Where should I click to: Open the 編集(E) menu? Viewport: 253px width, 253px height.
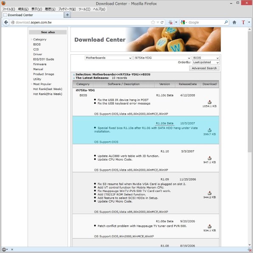[23, 9]
